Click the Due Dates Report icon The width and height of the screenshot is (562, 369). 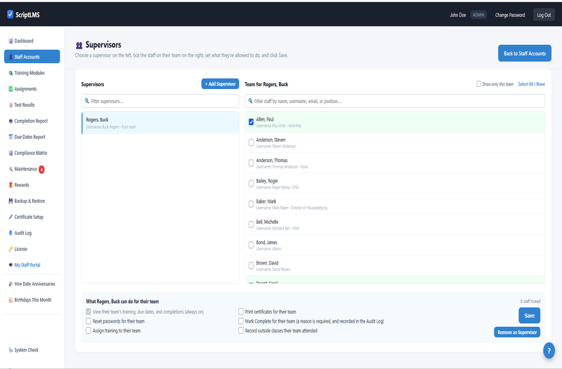11,137
